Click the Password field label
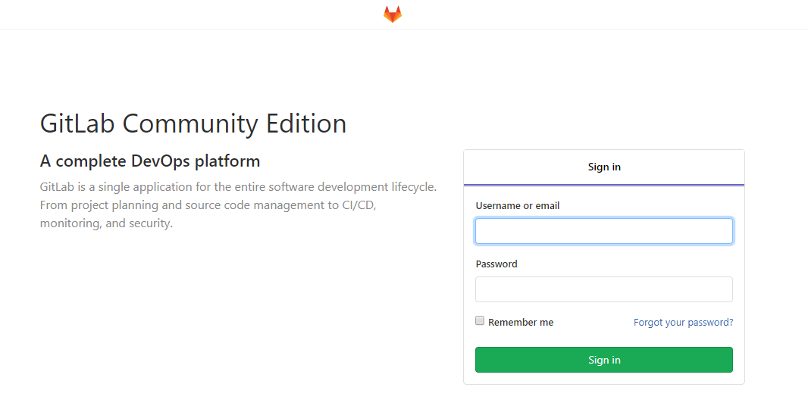Viewport: 808px width, 409px height. point(496,264)
